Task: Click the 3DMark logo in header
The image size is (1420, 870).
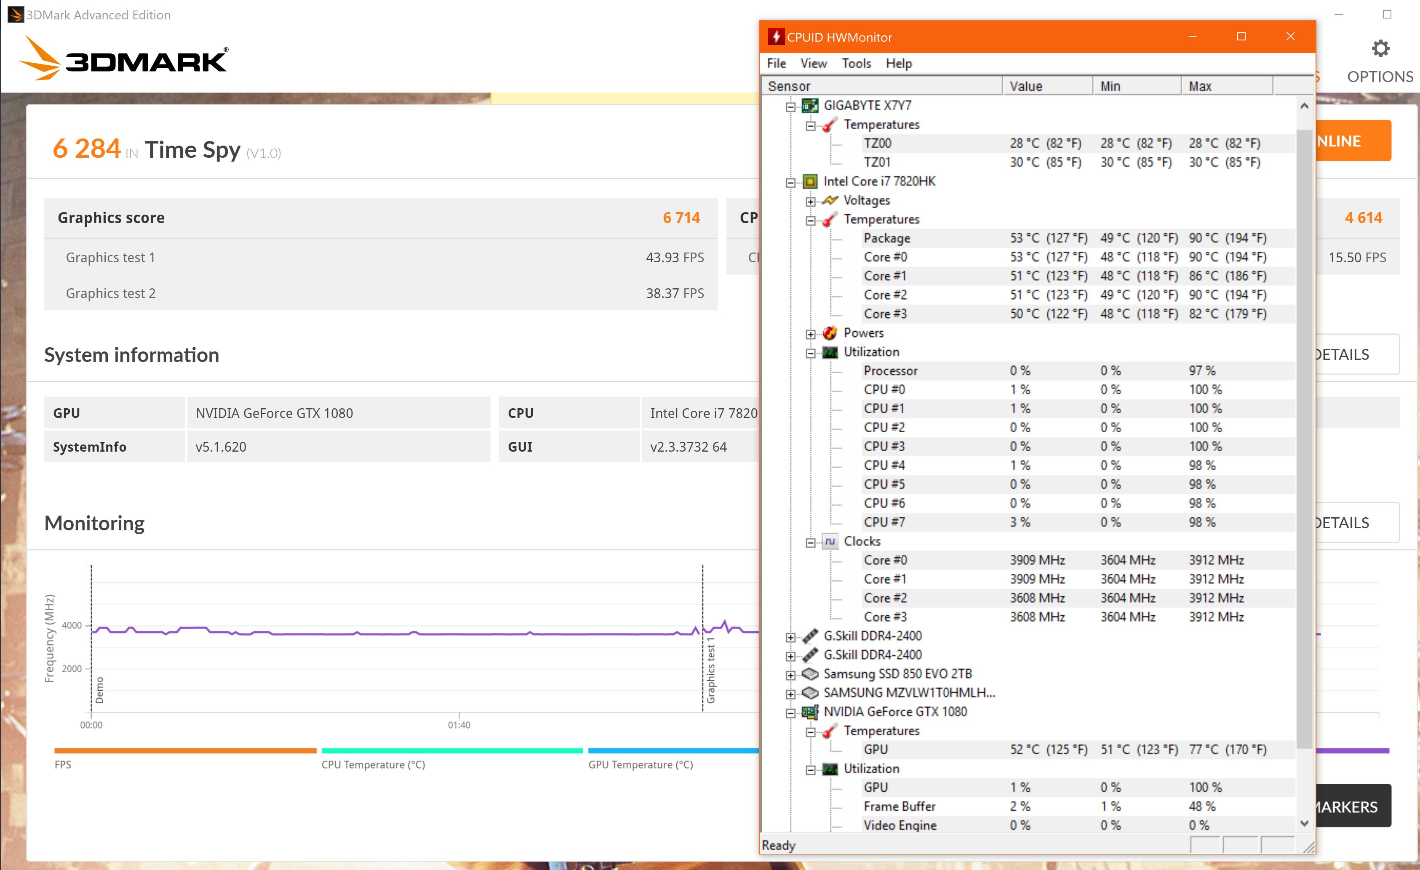Action: [x=123, y=58]
